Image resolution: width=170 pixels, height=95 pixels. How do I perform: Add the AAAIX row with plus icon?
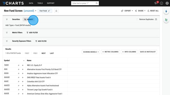point(23,93)
